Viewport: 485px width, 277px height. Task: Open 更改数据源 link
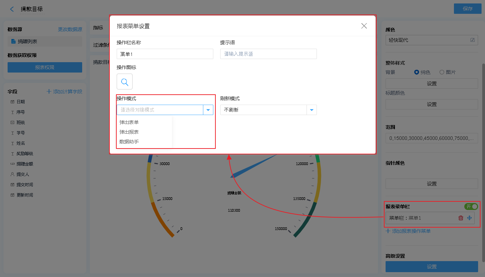pyautogui.click(x=70, y=30)
